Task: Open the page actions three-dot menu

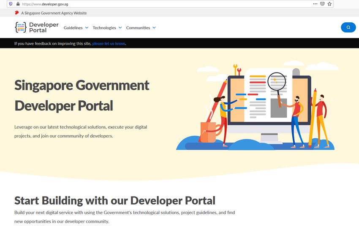Action: click(x=315, y=4)
